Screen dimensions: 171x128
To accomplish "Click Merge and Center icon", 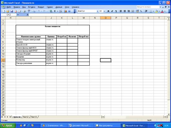I will tap(133, 11).
